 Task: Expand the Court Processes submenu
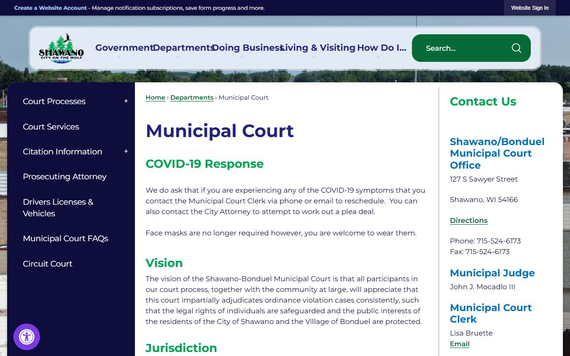tap(126, 101)
